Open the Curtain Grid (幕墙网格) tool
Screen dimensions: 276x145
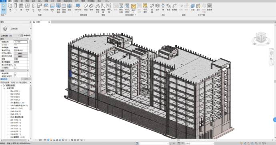[x=64, y=8]
